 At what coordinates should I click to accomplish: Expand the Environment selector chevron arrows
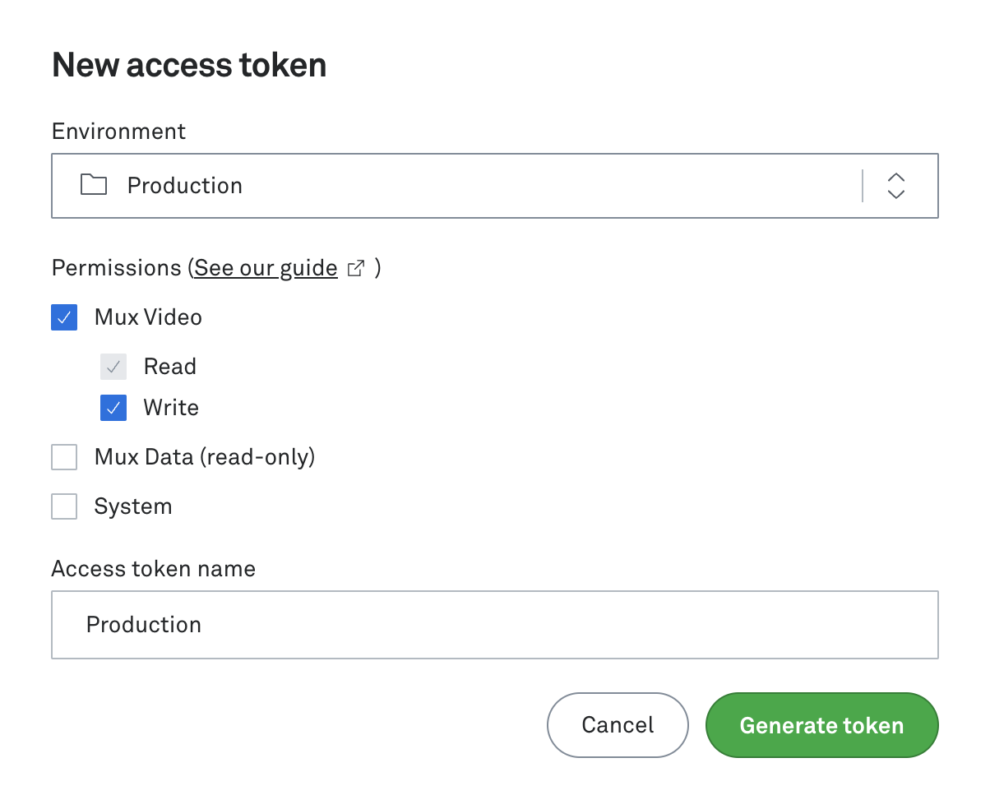(896, 186)
